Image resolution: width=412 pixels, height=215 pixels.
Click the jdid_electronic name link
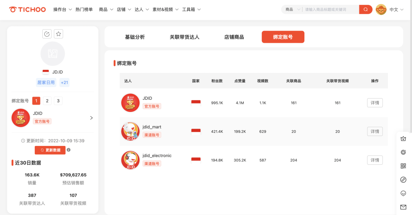click(x=157, y=155)
